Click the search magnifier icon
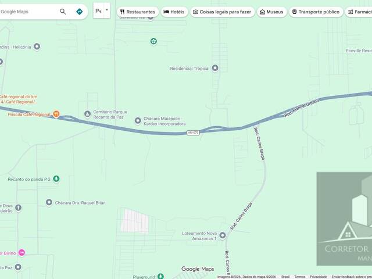The image size is (372, 279). click(63, 12)
